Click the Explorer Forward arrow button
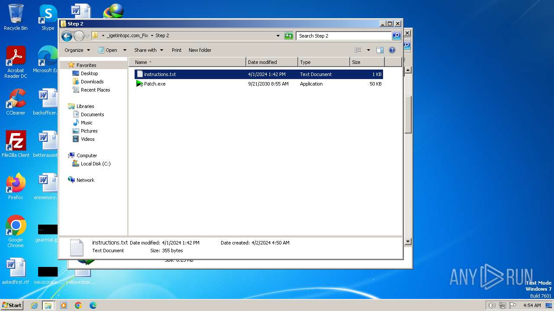This screenshot has height=311, width=554. 79,36
